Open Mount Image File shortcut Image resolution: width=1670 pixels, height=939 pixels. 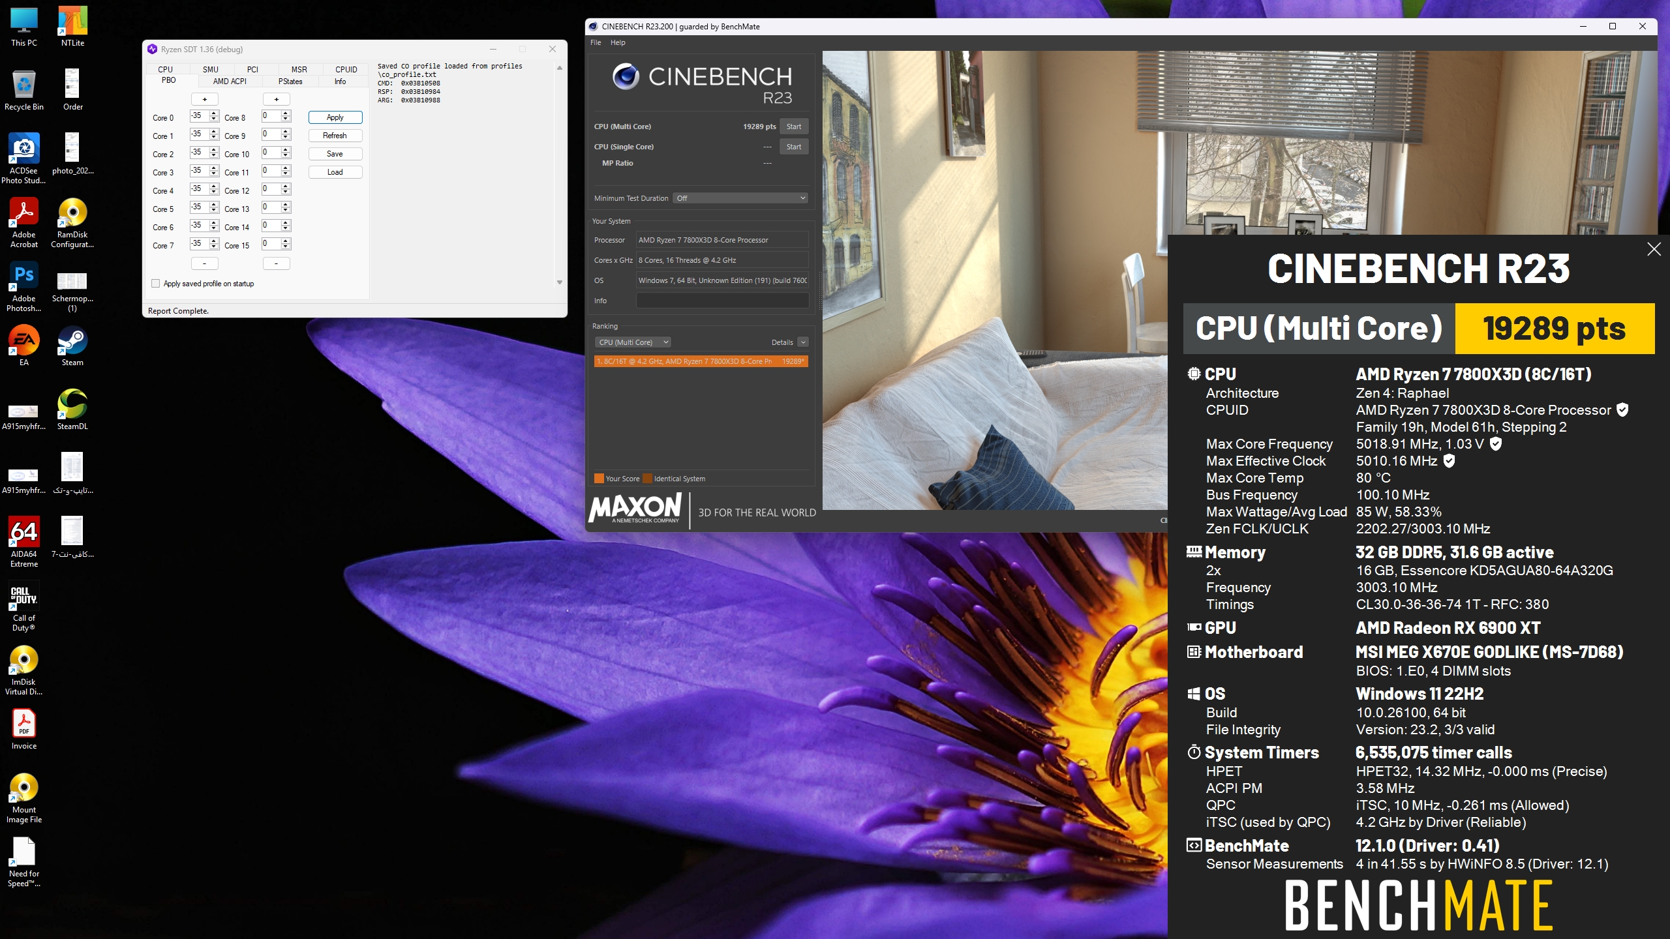[24, 797]
